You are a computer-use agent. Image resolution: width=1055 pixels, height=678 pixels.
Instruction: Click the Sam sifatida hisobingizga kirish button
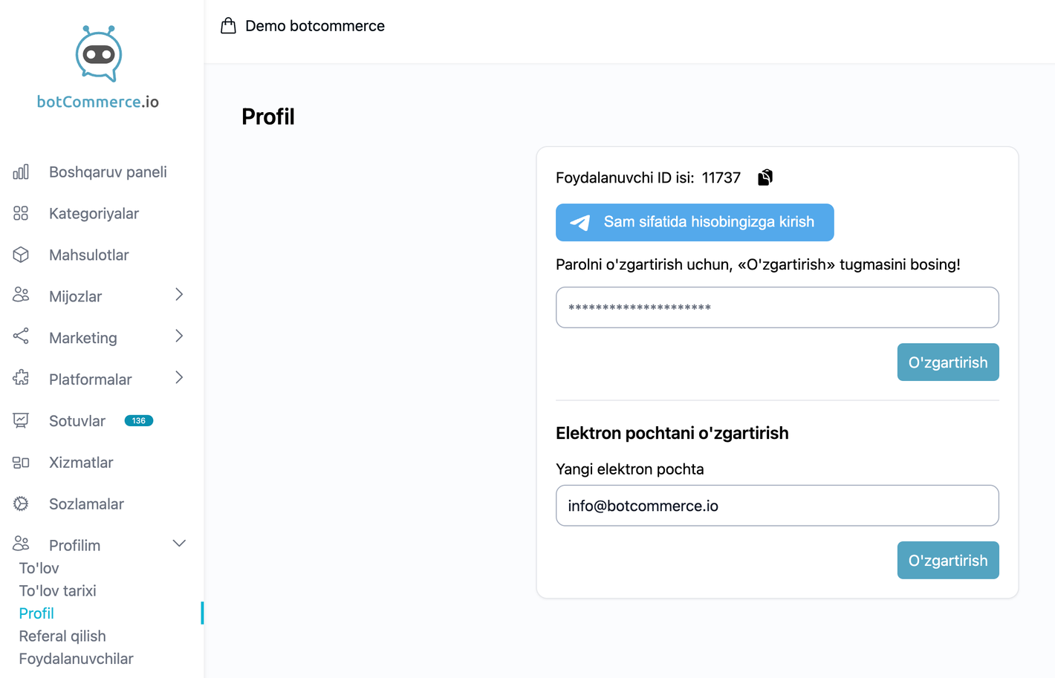tap(695, 222)
